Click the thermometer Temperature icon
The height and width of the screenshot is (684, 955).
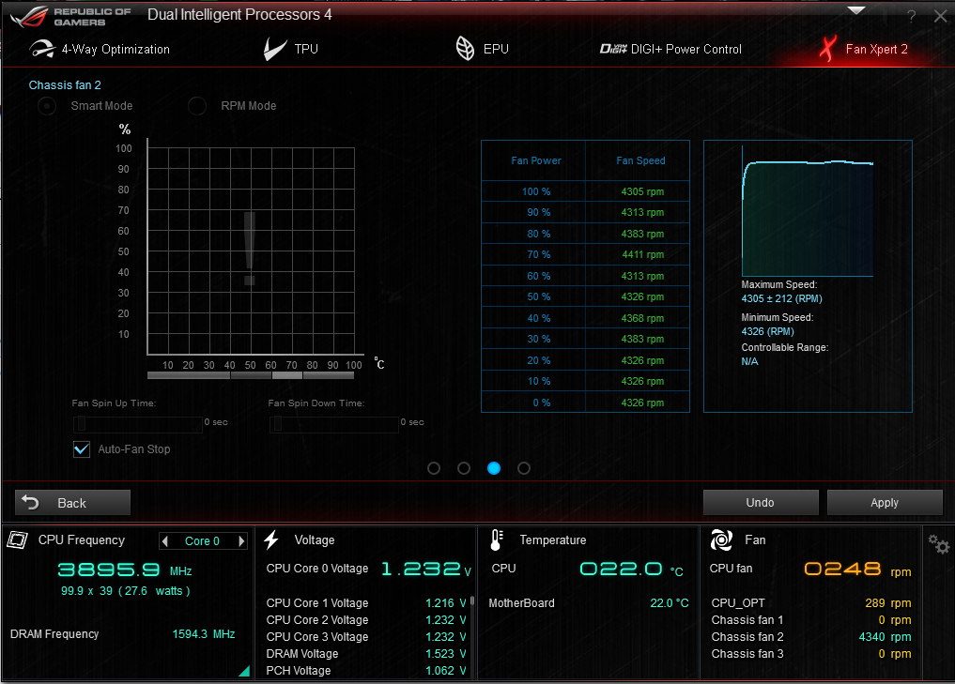pyautogui.click(x=497, y=540)
